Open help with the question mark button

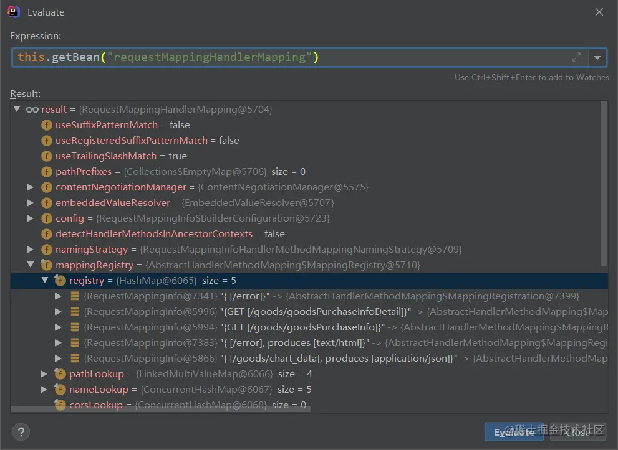pos(21,432)
